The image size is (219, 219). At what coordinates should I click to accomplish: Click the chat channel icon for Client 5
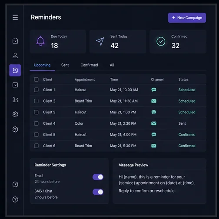pos(154,135)
